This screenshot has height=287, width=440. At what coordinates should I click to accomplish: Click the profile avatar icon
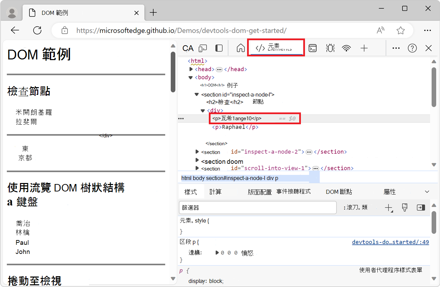tap(12, 13)
